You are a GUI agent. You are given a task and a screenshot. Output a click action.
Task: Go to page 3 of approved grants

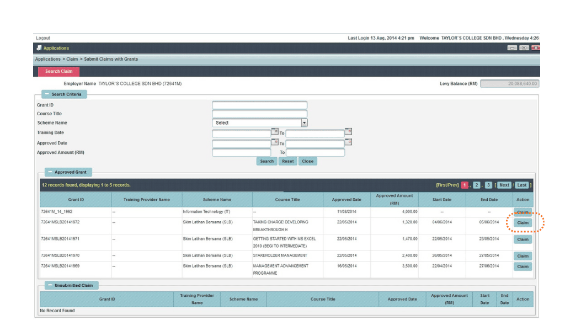tap(488, 185)
